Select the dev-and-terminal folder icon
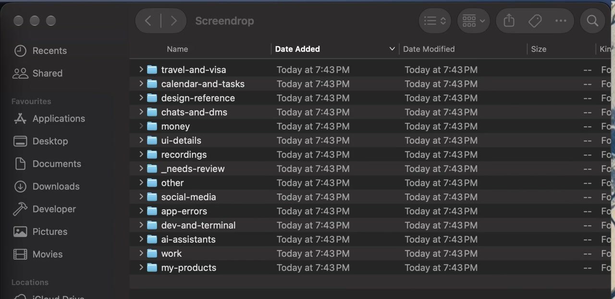Screen dimensions: 615x299 152,225
